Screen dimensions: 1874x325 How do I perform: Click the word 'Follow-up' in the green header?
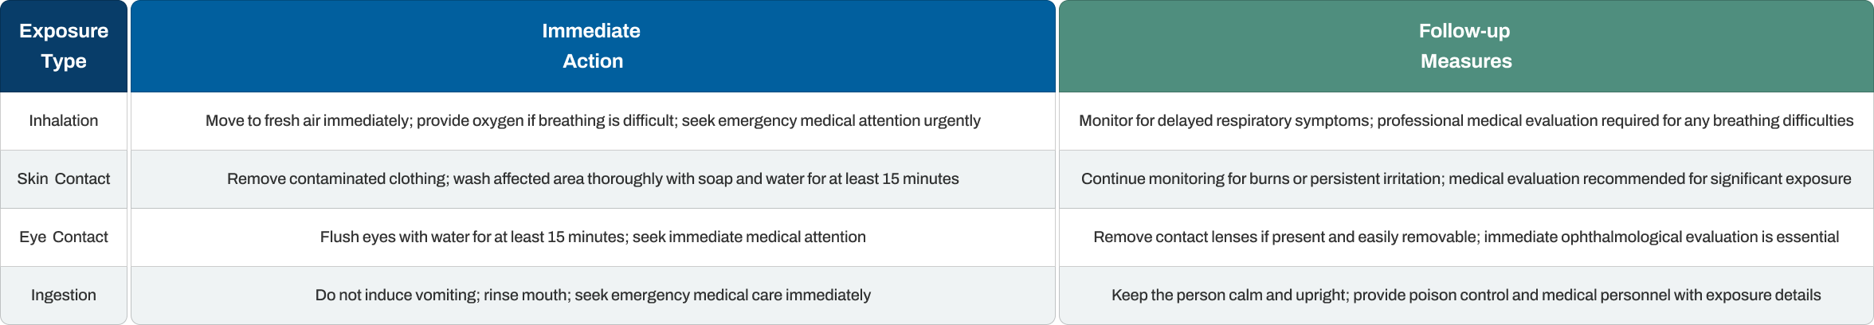[1464, 31]
